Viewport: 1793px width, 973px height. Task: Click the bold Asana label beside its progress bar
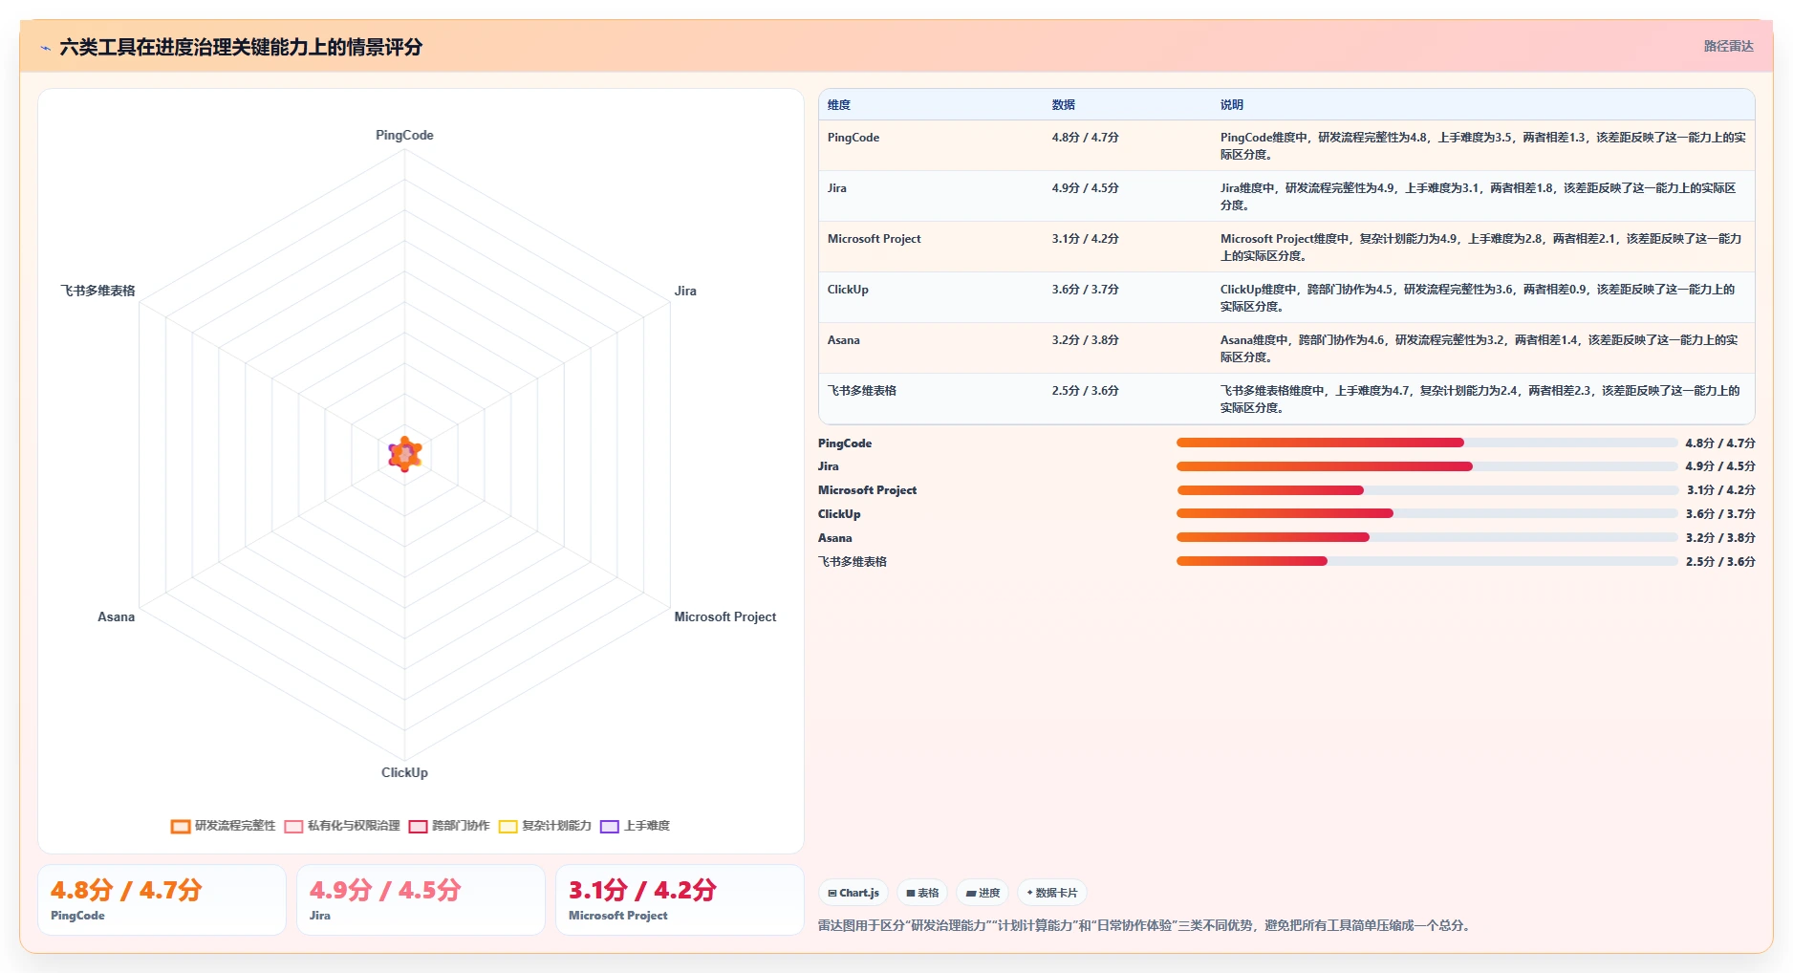coord(835,538)
